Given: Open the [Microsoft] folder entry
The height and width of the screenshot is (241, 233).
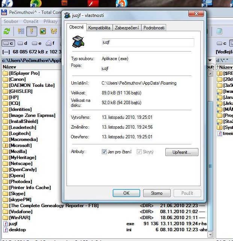Looking at the screenshot, I should (x=21, y=146).
